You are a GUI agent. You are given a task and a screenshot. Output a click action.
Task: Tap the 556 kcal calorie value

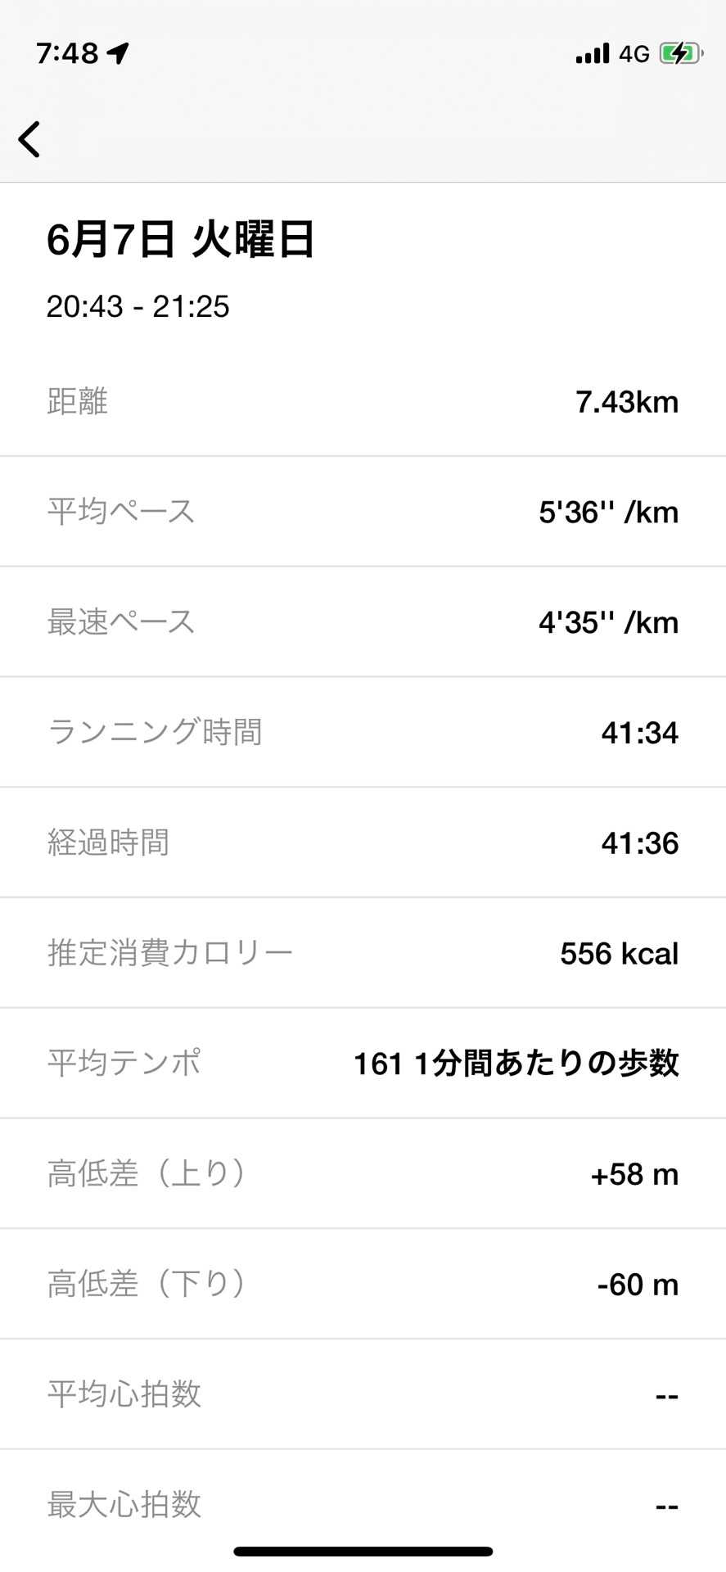pyautogui.click(x=619, y=953)
